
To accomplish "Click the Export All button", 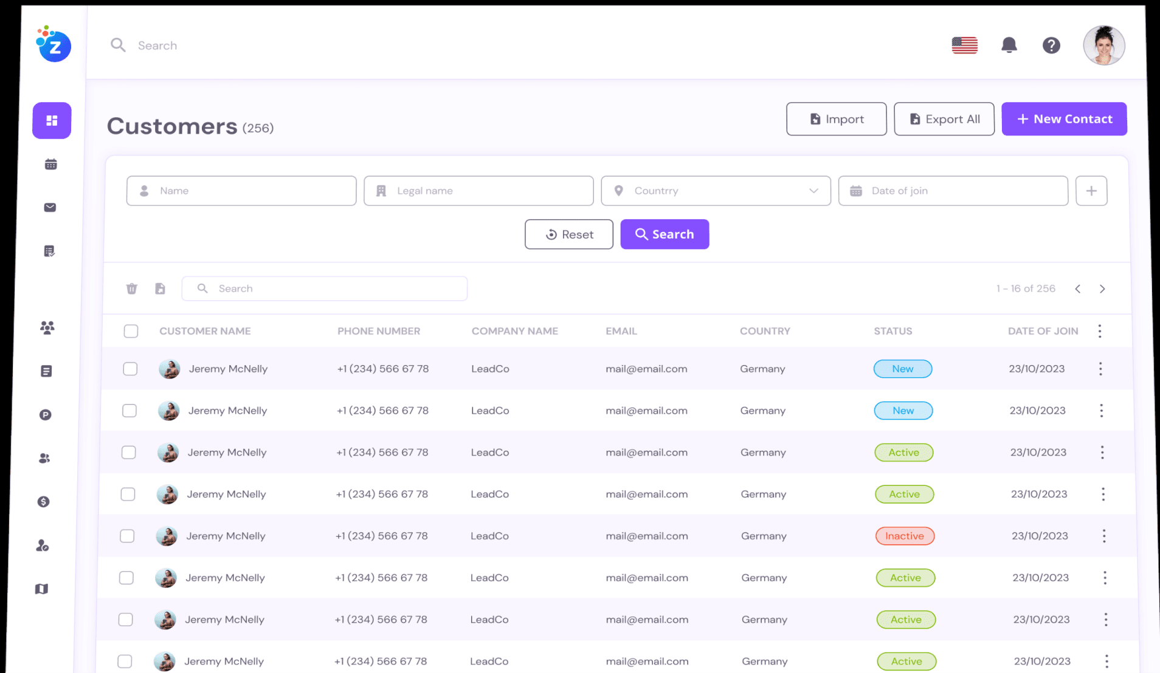I will (x=944, y=119).
